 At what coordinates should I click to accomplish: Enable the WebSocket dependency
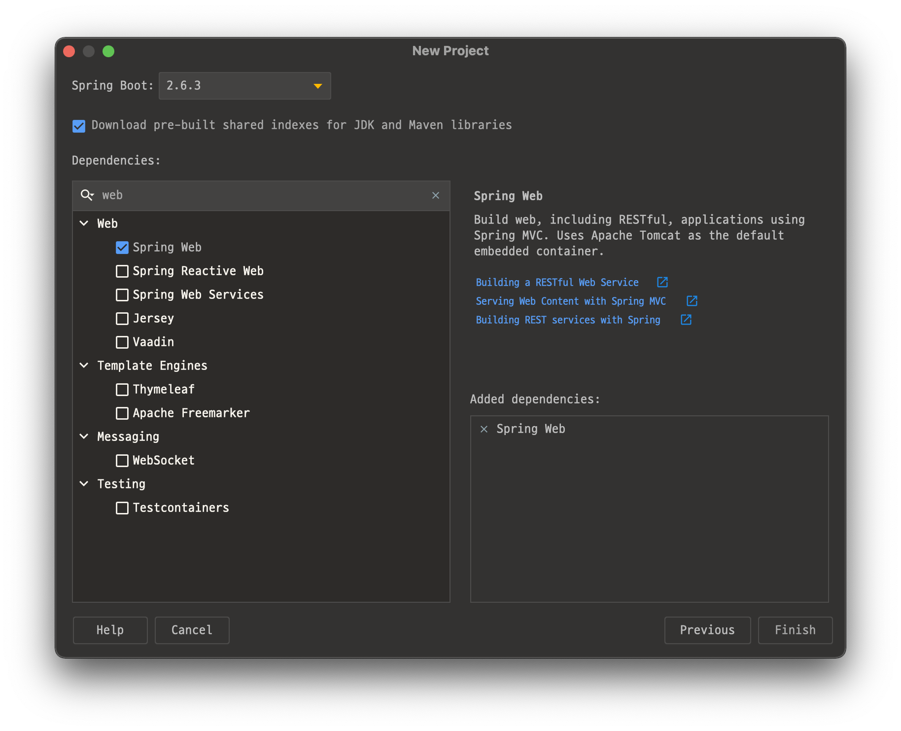pos(122,461)
